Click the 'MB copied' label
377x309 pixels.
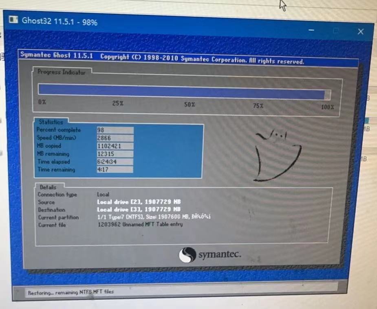[49, 146]
